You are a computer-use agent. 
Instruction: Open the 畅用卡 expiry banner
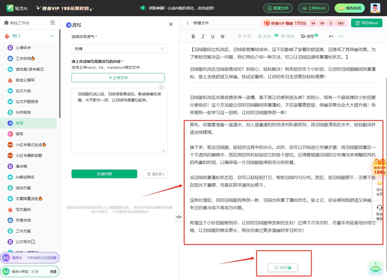(30, 258)
